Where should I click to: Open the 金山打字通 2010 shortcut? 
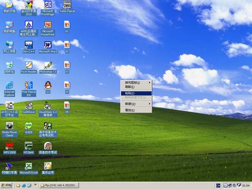29,8
